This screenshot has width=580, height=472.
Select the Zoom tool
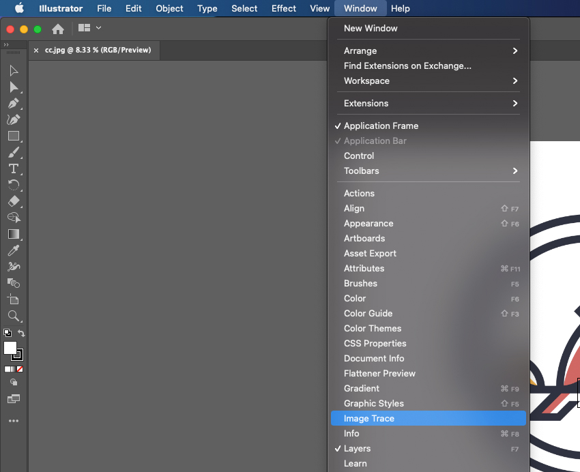click(x=14, y=316)
